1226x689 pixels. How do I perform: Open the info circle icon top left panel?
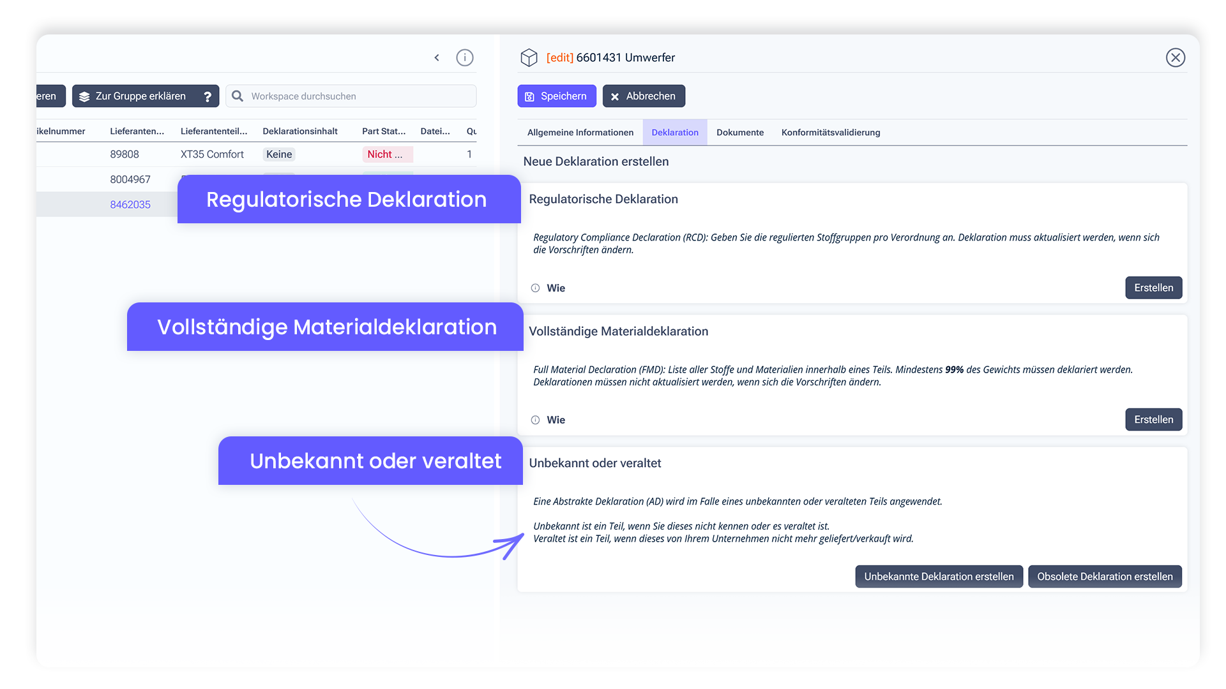(465, 57)
